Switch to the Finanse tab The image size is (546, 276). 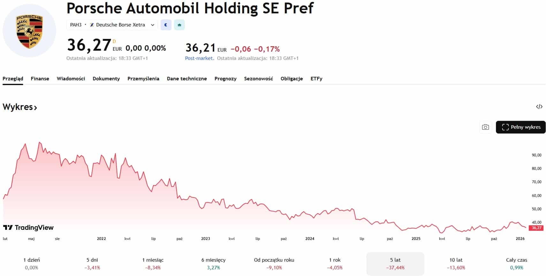(40, 79)
